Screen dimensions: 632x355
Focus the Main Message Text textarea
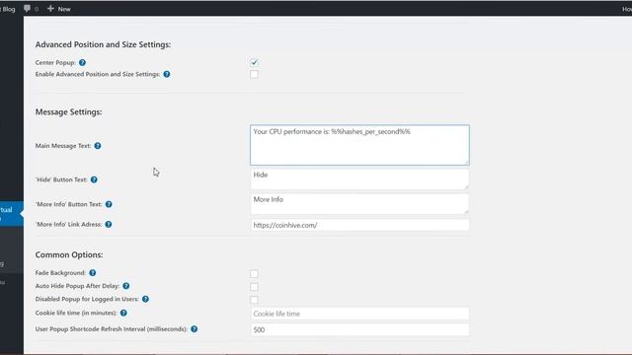point(359,145)
